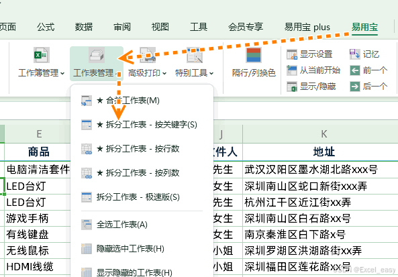Viewport: 398px width, 277px height.
Task: Expand the 工作簿管理 dropdown arrow
Action: 62,74
